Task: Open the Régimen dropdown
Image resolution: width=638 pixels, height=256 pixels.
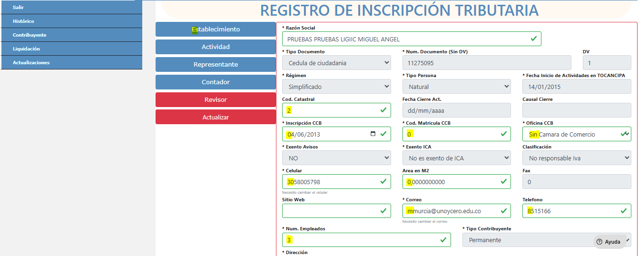Action: [x=336, y=87]
